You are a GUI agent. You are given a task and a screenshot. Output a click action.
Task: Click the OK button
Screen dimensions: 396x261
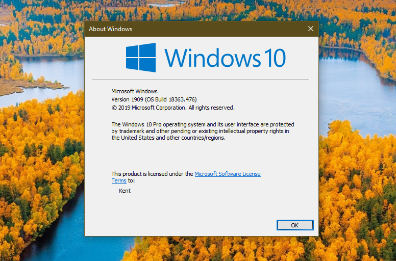295,225
